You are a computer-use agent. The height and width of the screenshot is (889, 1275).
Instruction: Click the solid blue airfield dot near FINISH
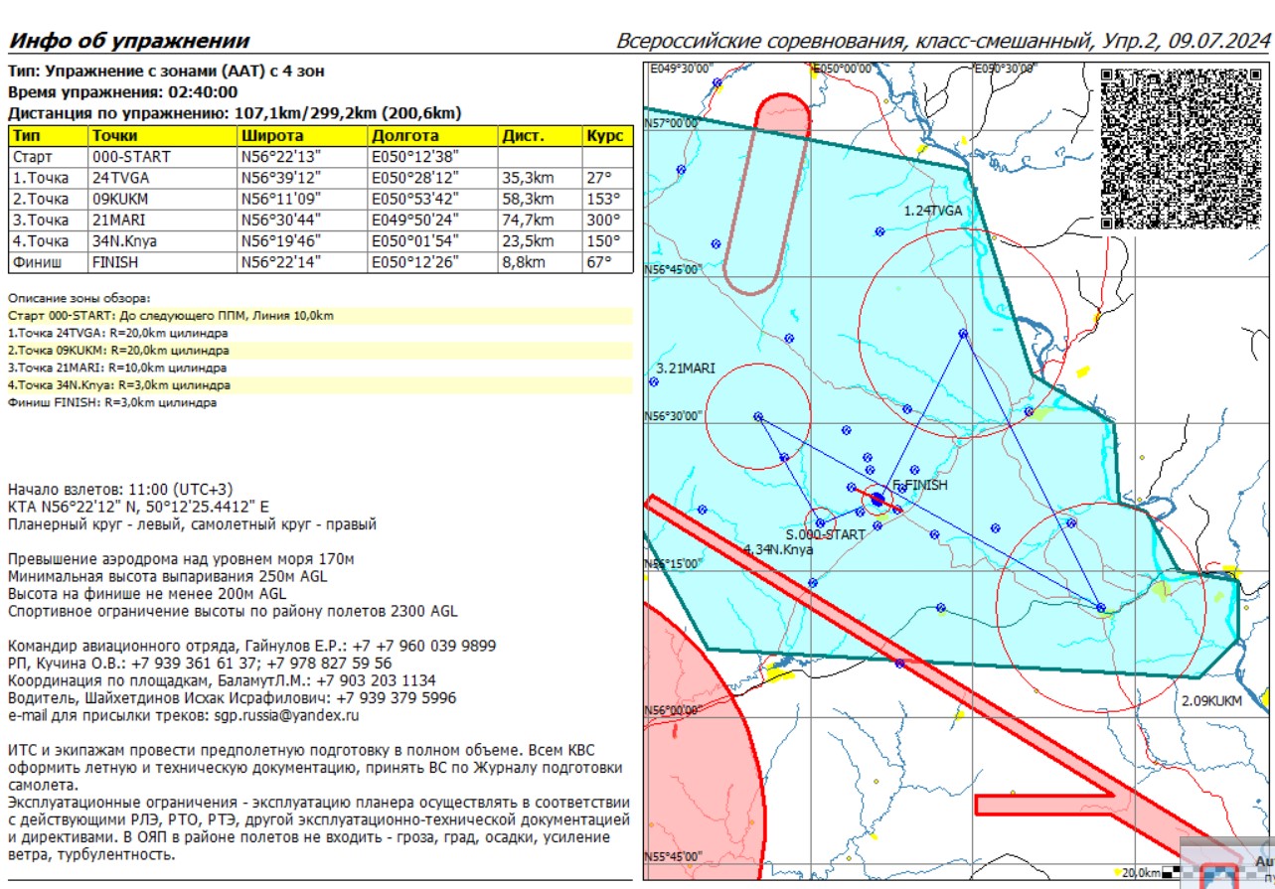coord(877,500)
